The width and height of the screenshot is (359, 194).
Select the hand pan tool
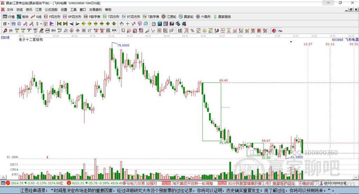tap(122, 24)
